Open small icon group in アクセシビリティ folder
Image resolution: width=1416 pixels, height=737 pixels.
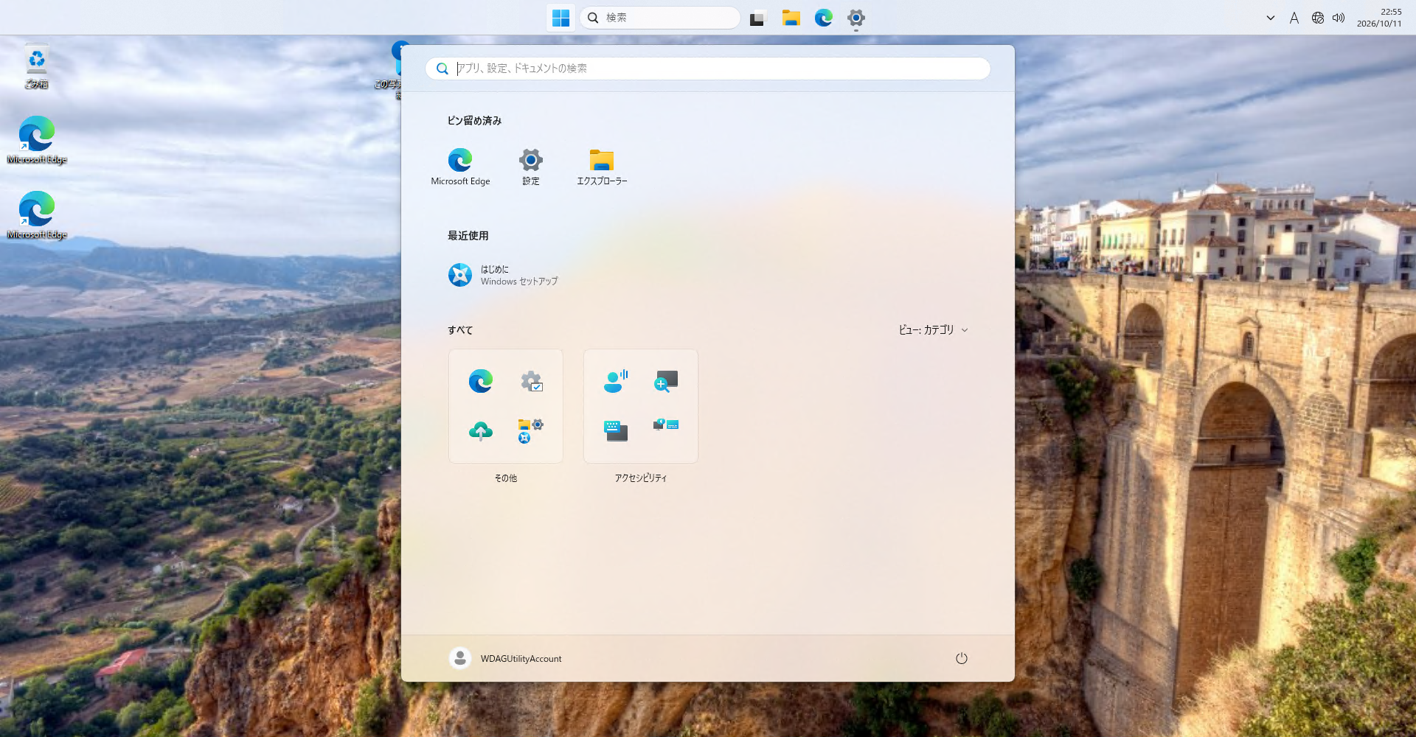pos(666,425)
